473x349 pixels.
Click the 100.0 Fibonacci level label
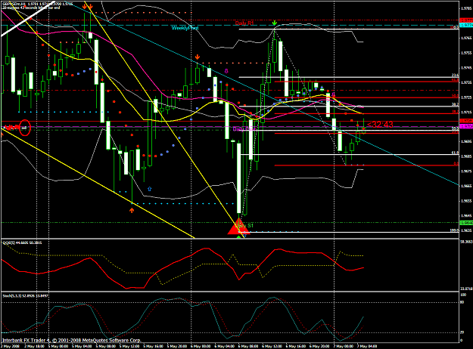(x=454, y=230)
